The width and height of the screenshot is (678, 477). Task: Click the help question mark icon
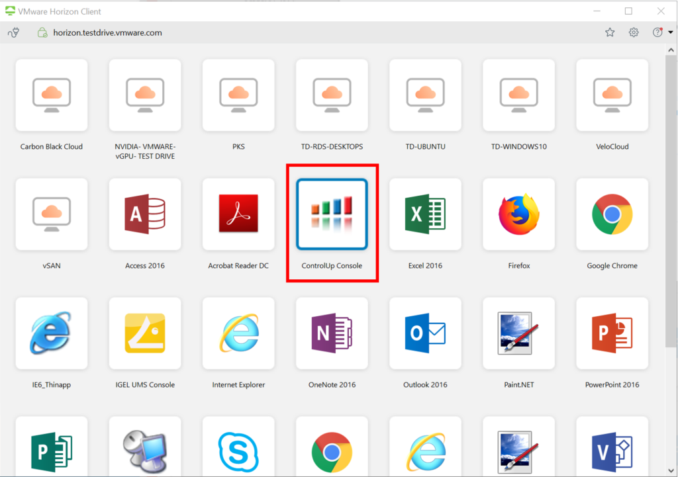pyautogui.click(x=657, y=32)
